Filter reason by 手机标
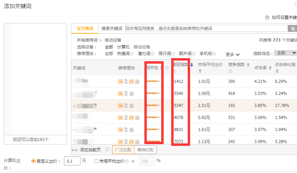This screenshot has width=297, height=173. (206, 54)
